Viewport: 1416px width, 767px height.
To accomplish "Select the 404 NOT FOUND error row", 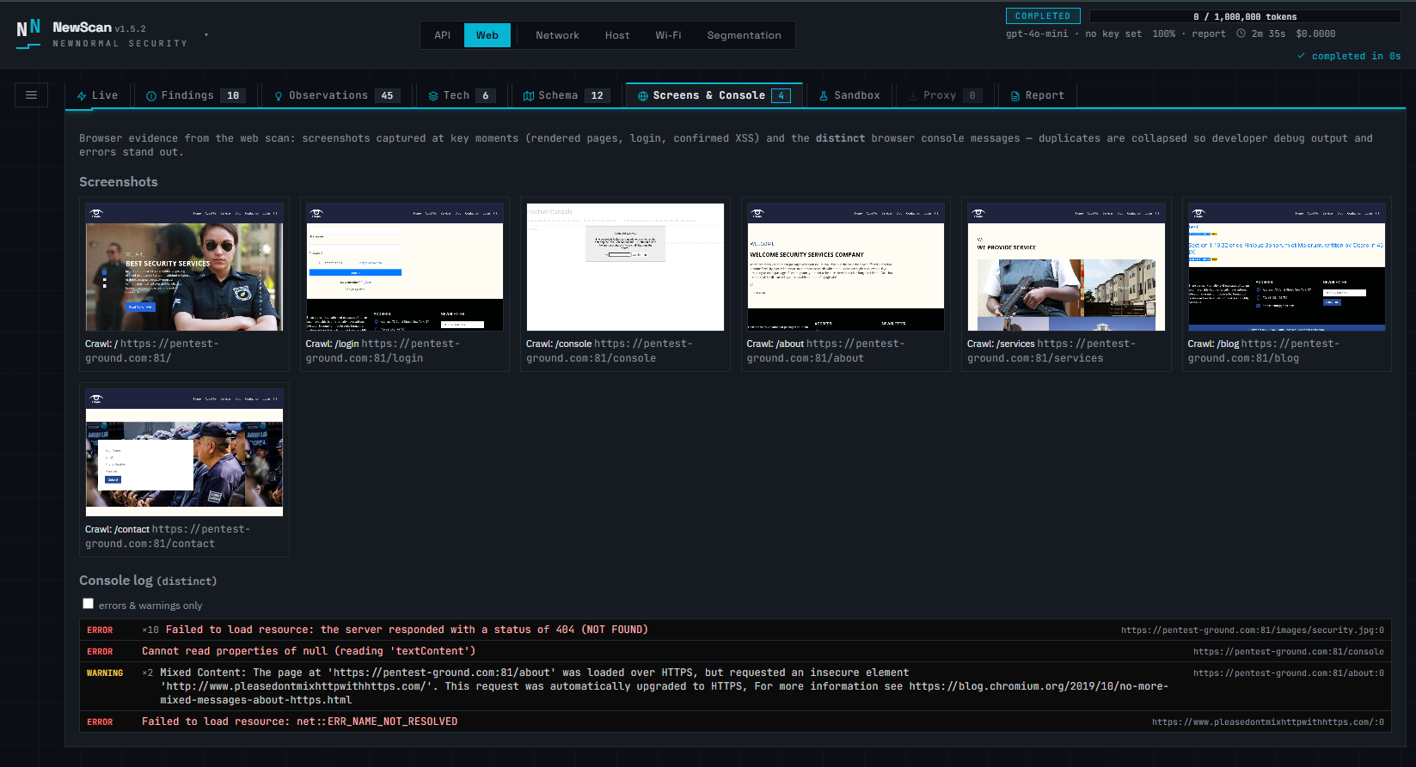I will point(735,630).
